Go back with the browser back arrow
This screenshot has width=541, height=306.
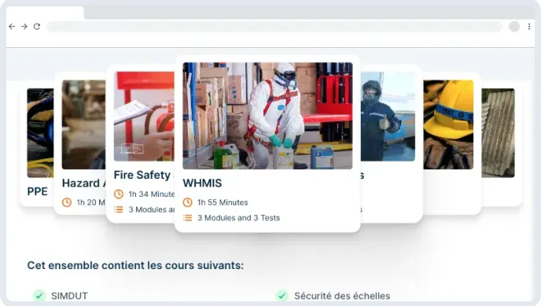[12, 27]
